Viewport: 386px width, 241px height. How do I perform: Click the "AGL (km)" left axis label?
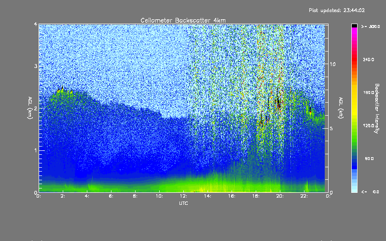(30, 108)
